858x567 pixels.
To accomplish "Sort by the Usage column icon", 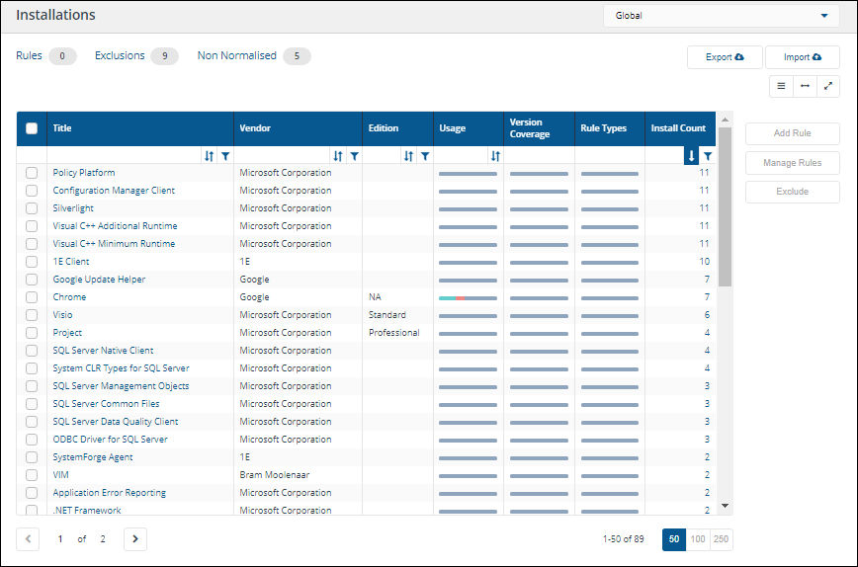I will [495, 156].
